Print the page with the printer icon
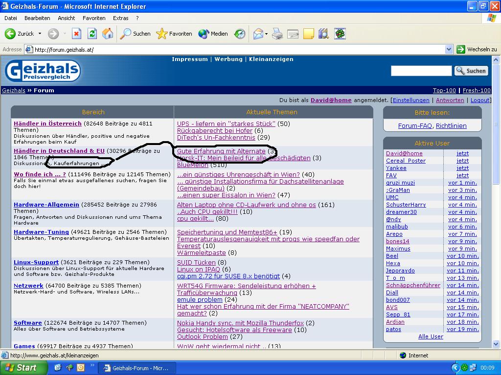The image size is (501, 375). coord(277,34)
